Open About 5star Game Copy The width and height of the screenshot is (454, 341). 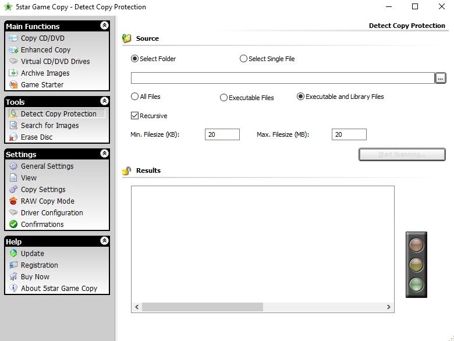tap(59, 288)
